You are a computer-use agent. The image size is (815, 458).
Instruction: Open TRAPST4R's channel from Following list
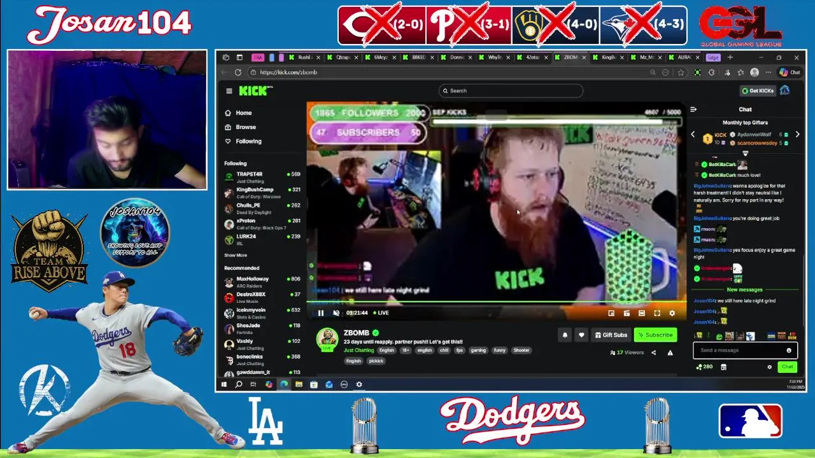coord(262,177)
